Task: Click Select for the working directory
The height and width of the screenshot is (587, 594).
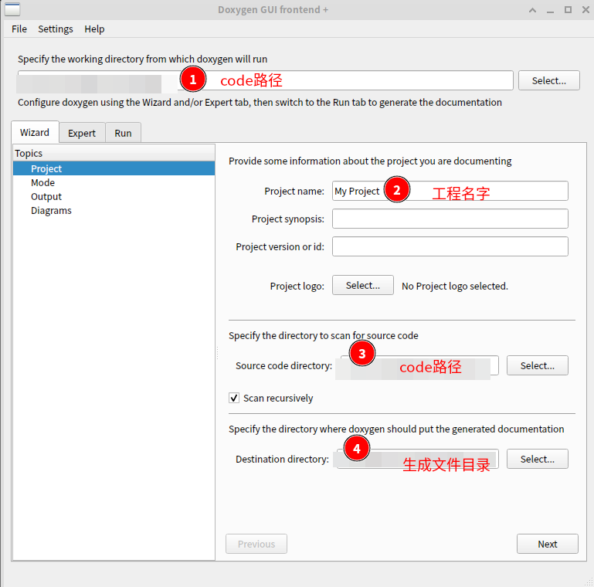Action: [549, 80]
